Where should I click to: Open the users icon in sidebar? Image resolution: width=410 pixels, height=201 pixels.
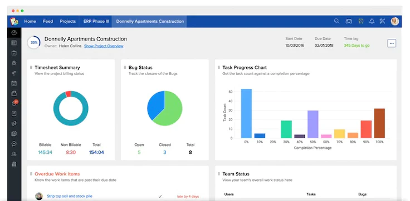pos(14,154)
